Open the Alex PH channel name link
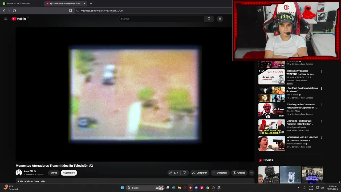341x192 pixels. [x=29, y=171]
